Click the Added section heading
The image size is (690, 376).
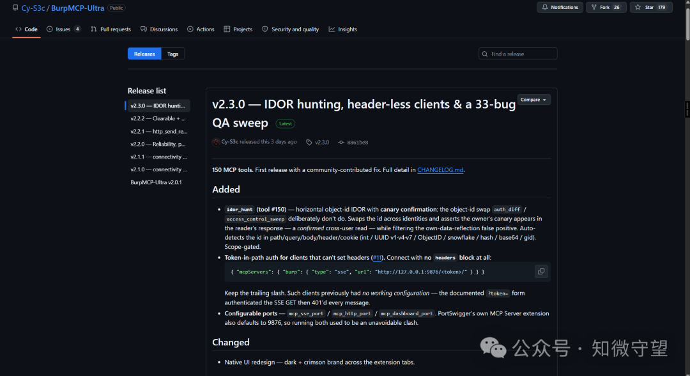pos(226,189)
